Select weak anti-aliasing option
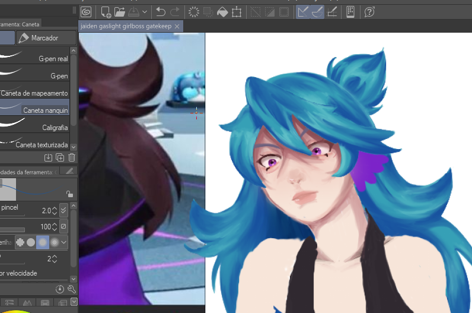Screen dimensions: 472x313 tap(31, 242)
